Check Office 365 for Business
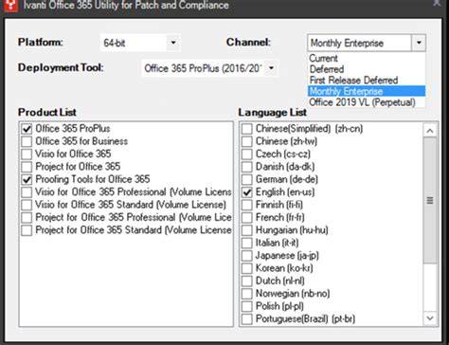The height and width of the screenshot is (345, 449). point(27,141)
